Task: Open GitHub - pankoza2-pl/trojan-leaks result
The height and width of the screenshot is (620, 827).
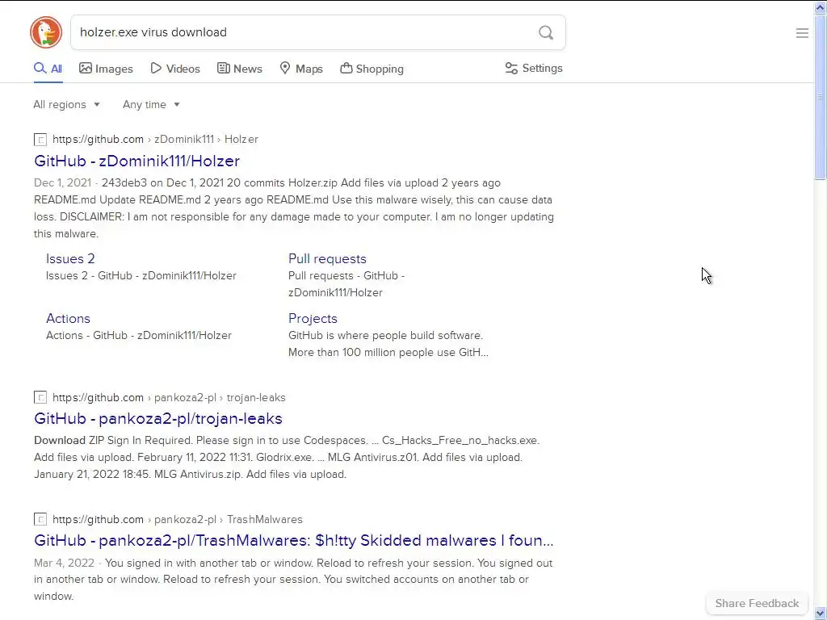Action: tap(158, 419)
